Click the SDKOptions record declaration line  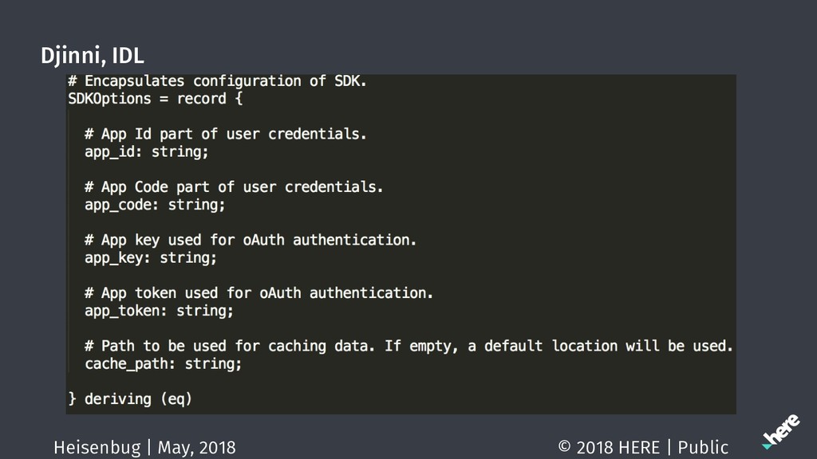156,98
